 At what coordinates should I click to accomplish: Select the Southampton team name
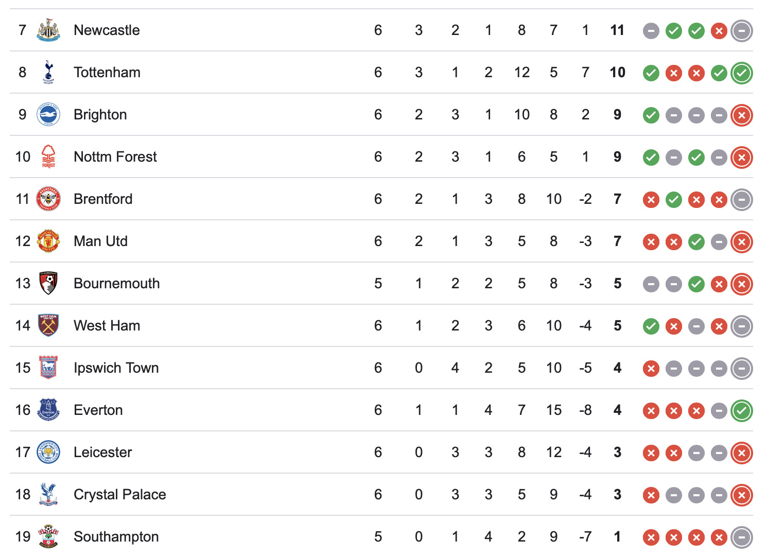point(116,537)
